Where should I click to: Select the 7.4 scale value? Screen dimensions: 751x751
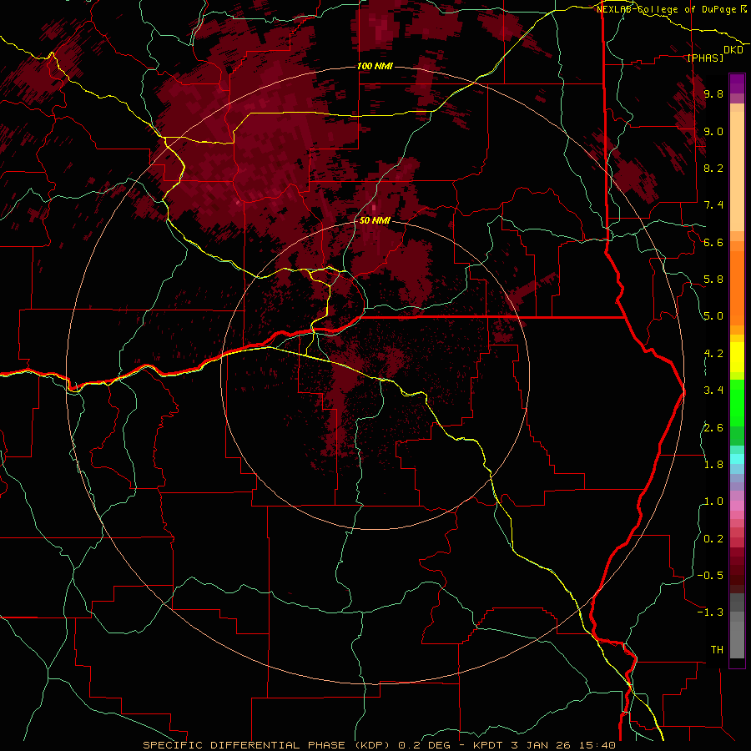point(713,205)
